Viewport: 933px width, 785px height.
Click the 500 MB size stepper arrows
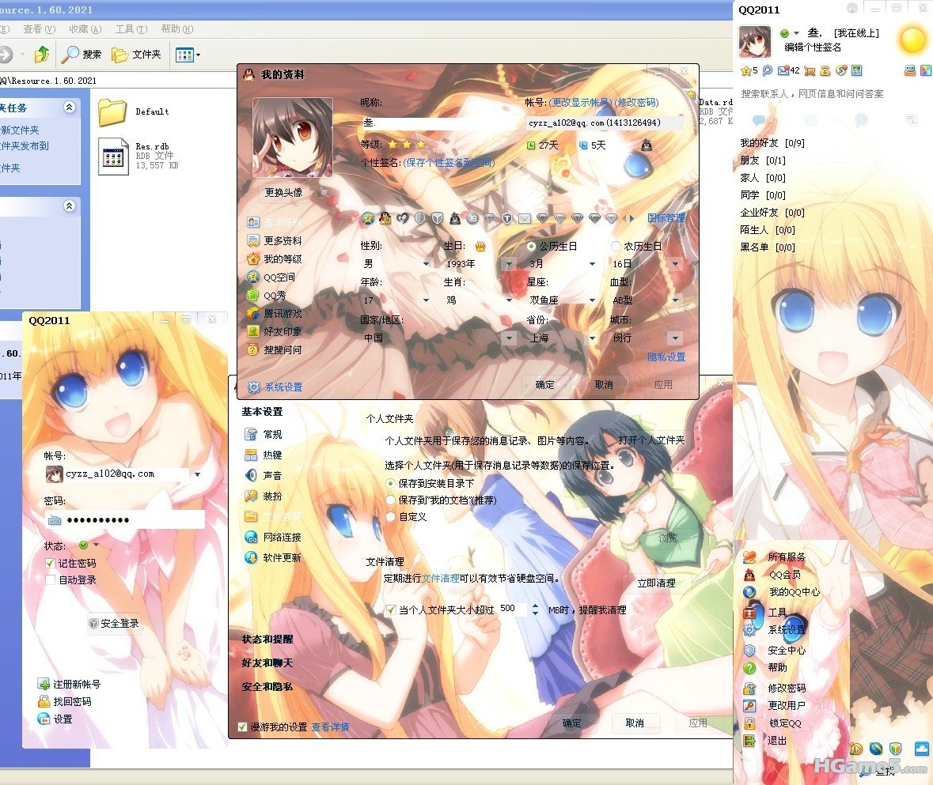coord(535,610)
